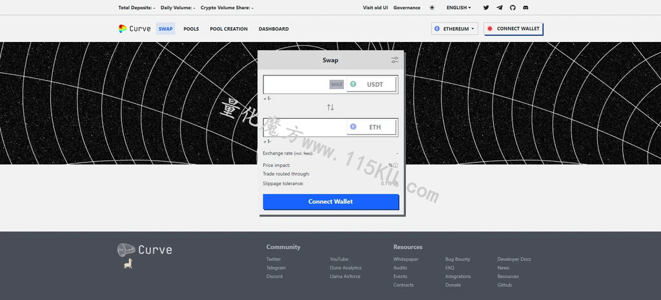Screen dimensions: 661x300
Task: Open footer Discord link
Action: tap(274, 276)
